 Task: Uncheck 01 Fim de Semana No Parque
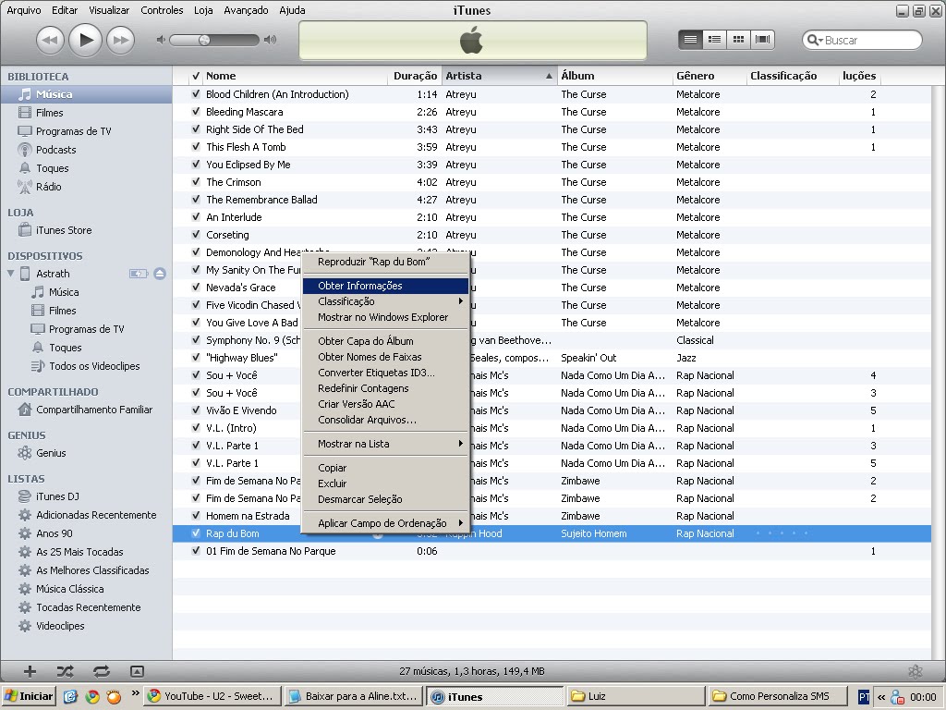pos(196,551)
